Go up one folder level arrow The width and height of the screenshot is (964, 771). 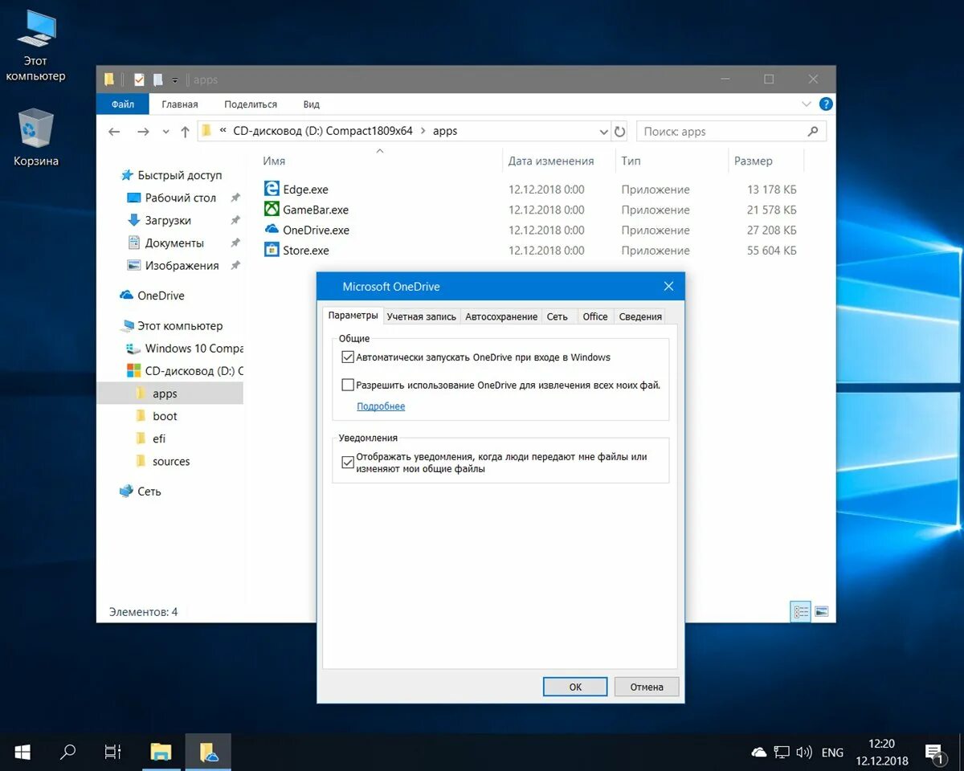click(185, 132)
